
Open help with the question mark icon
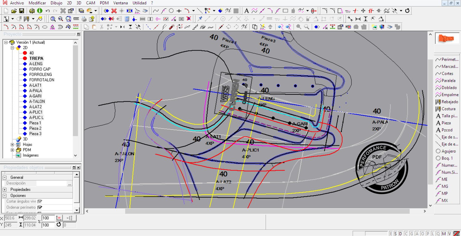(x=92, y=19)
